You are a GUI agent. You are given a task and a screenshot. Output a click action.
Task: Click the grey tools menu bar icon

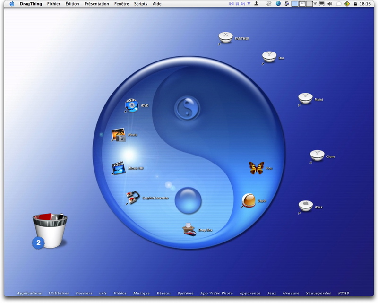[269, 4]
